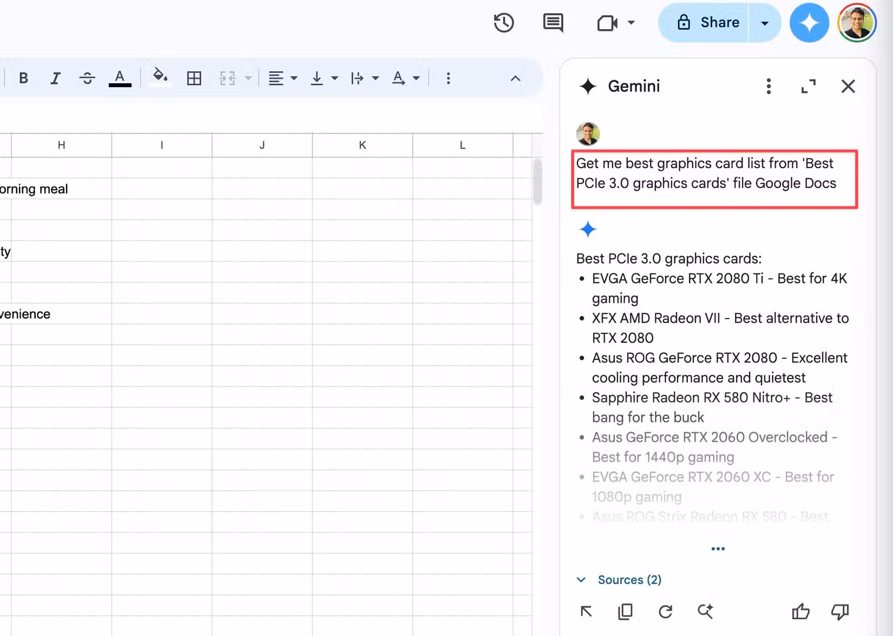Toggle strikethrough formatting
Image resolution: width=893 pixels, height=636 pixels.
pos(87,78)
